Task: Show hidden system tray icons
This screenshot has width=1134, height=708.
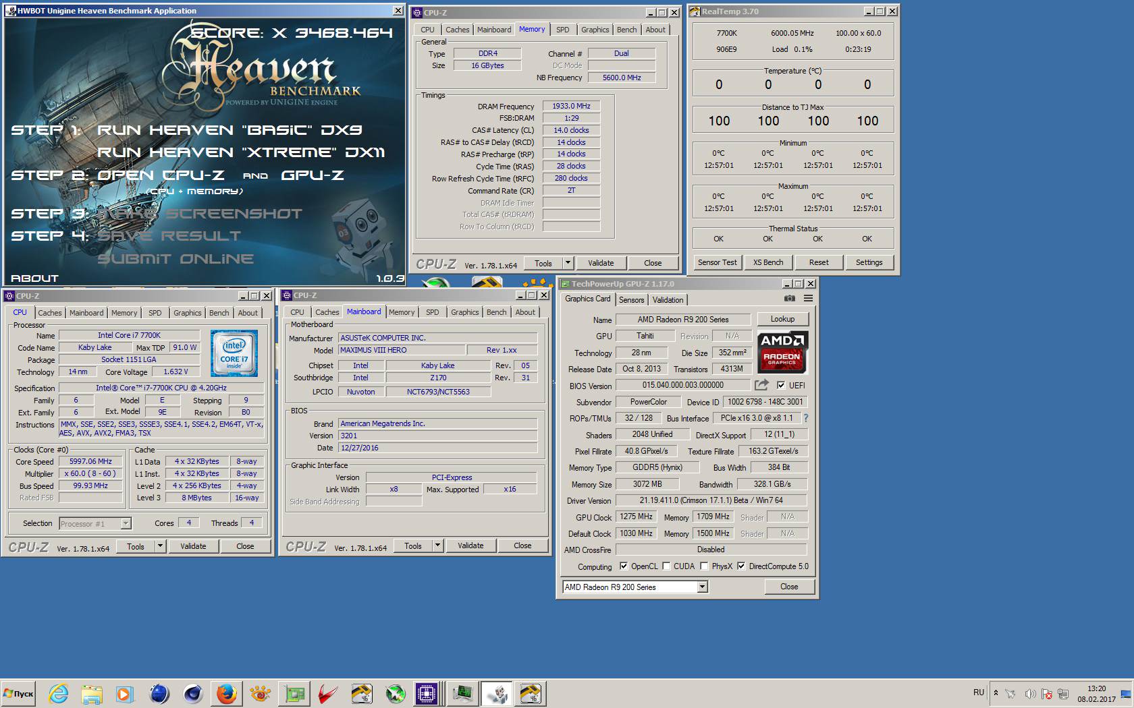Action: click(995, 692)
